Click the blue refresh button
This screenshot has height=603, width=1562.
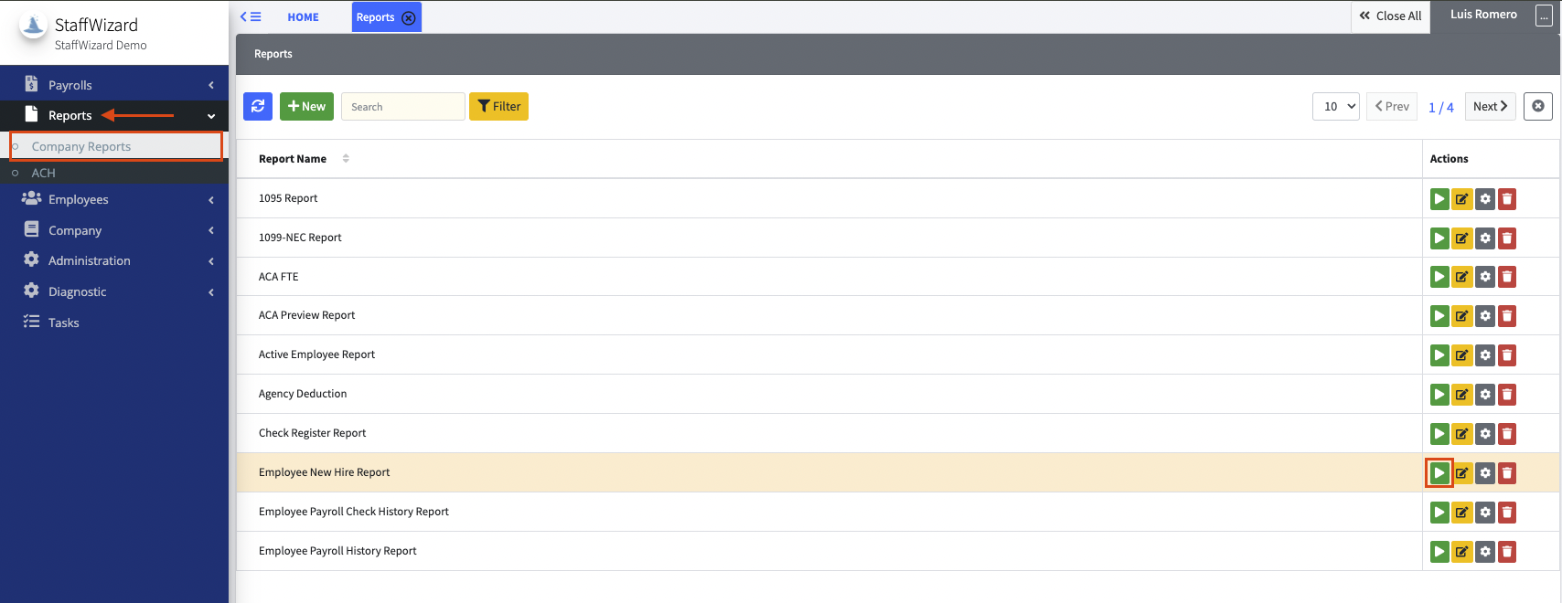click(x=258, y=107)
